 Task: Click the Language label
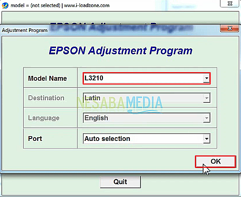44,118
